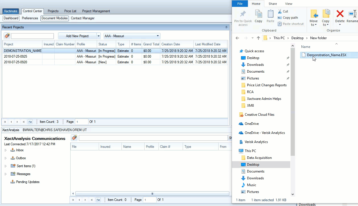
Task: Open the Outbox folder
Action: pyautogui.click(x=18, y=158)
